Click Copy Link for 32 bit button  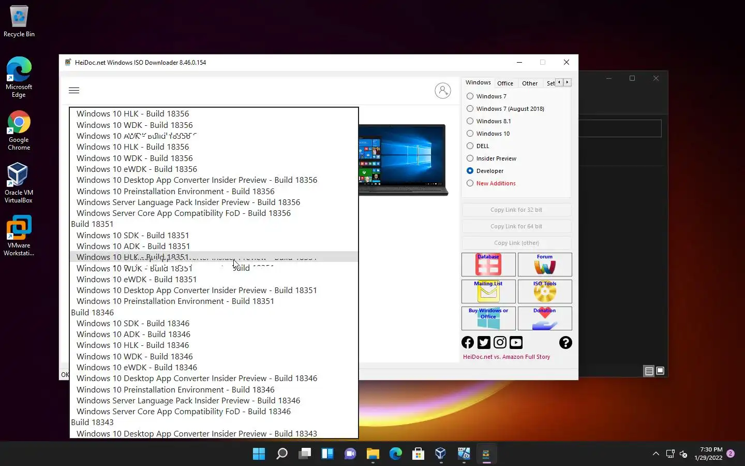(x=516, y=210)
